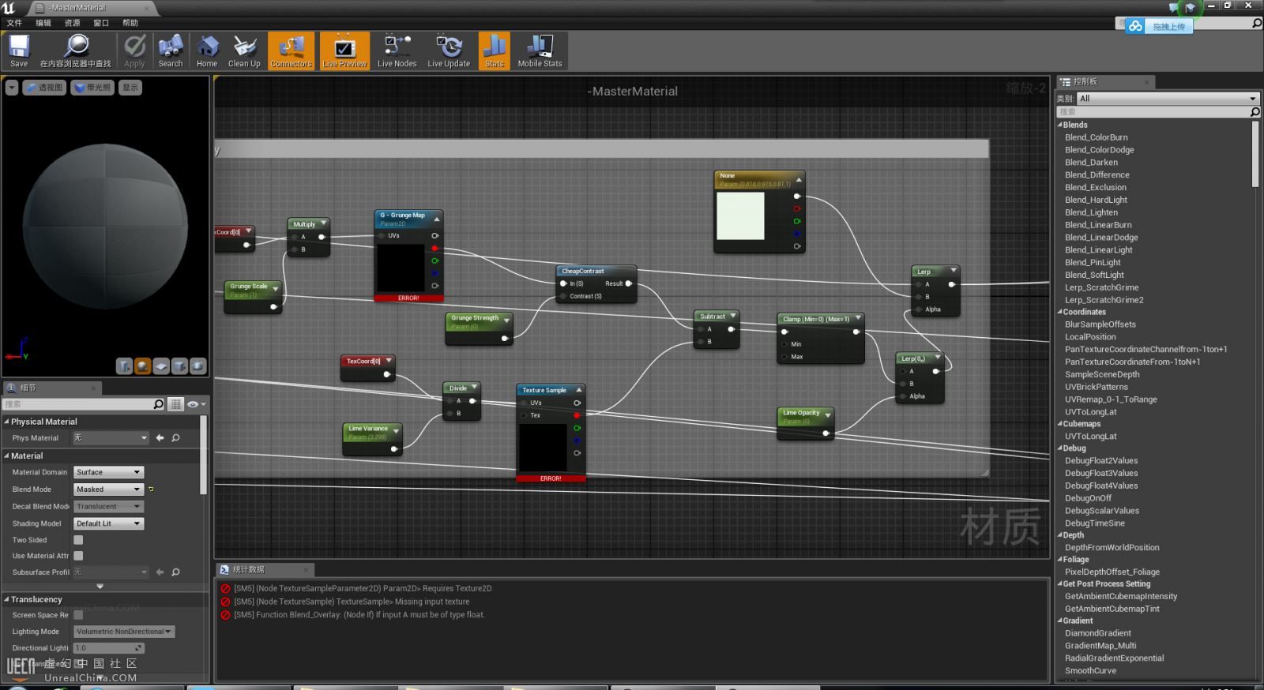Click the top-right search magnifier icon
Screen dimensions: 1264x690
(x=1257, y=23)
